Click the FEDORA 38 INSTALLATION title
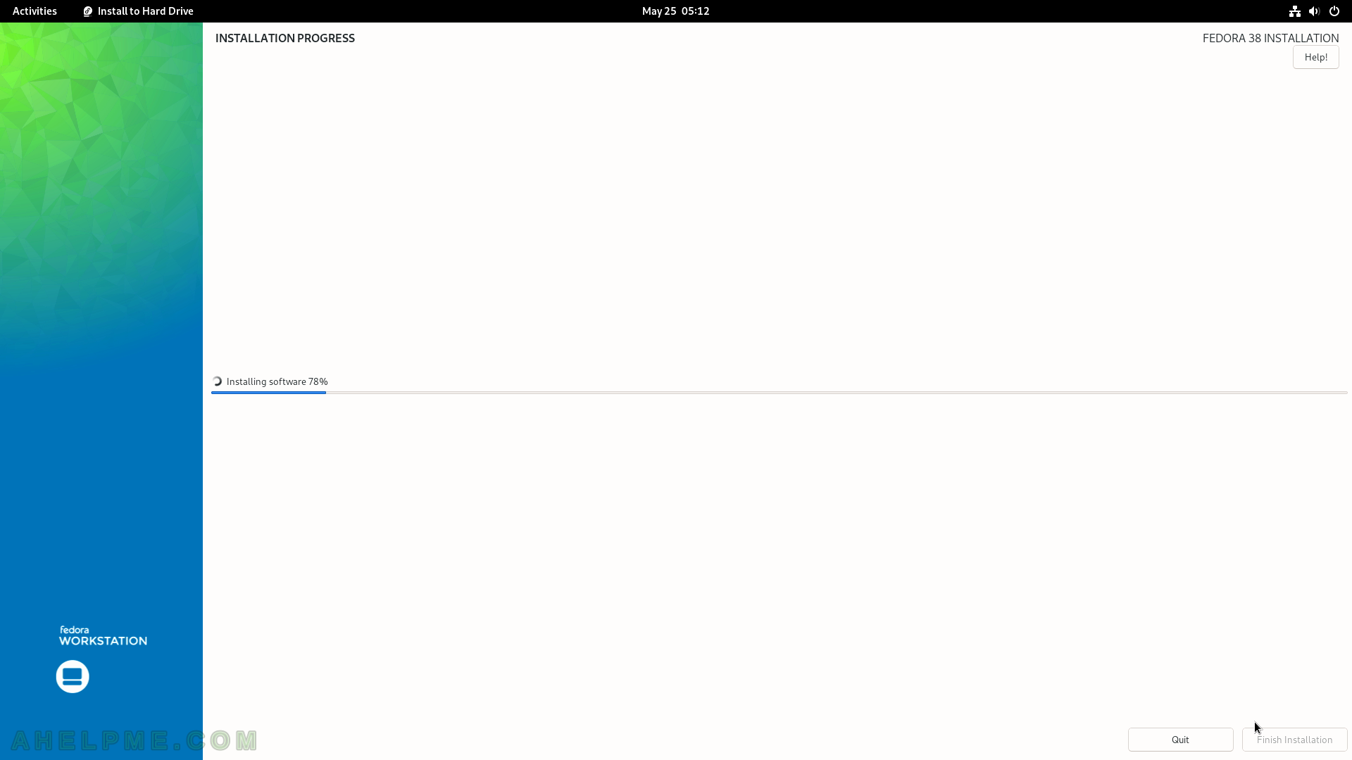The height and width of the screenshot is (760, 1352). tap(1270, 38)
